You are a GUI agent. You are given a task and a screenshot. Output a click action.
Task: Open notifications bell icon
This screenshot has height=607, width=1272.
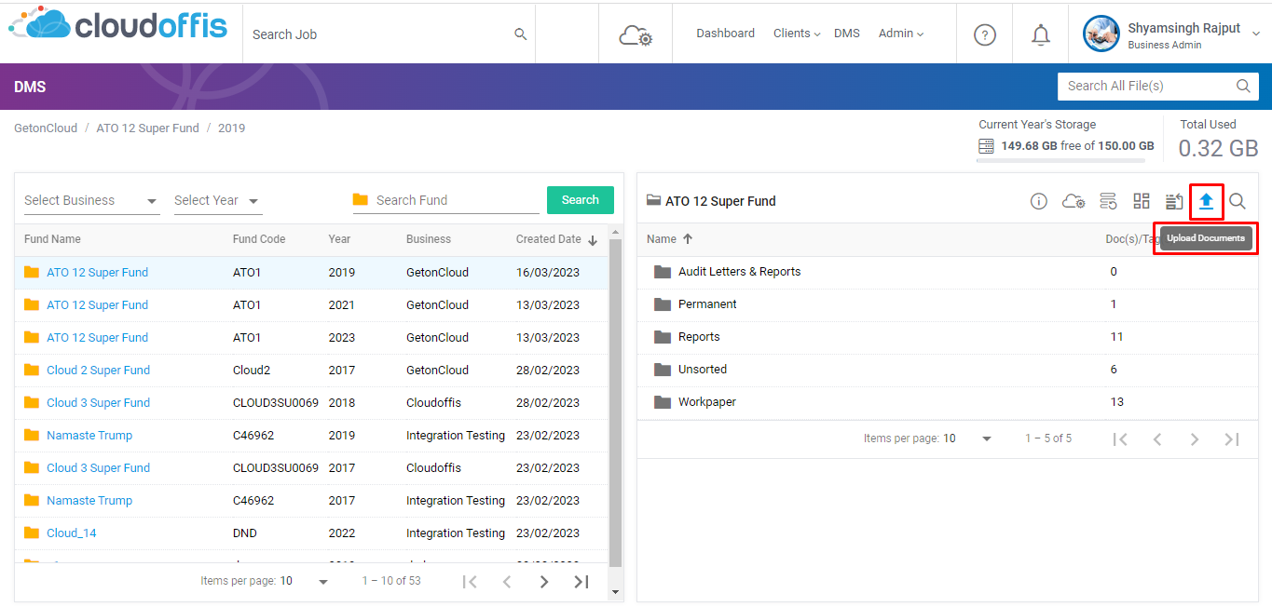pos(1041,34)
